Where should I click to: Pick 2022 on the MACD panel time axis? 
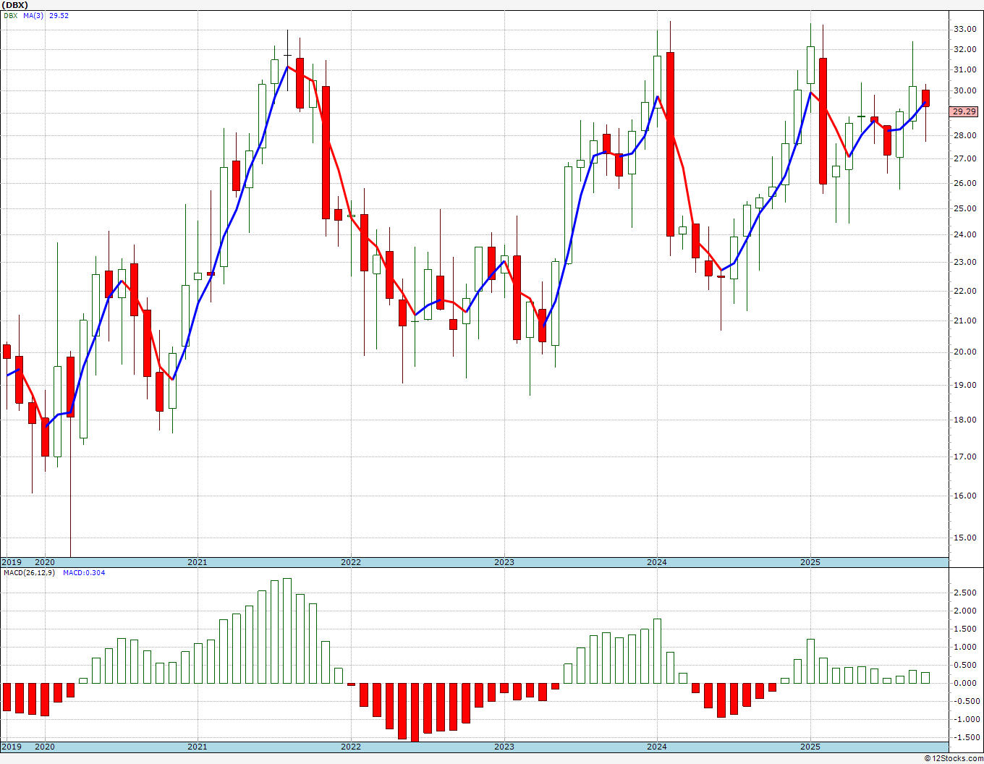(351, 747)
